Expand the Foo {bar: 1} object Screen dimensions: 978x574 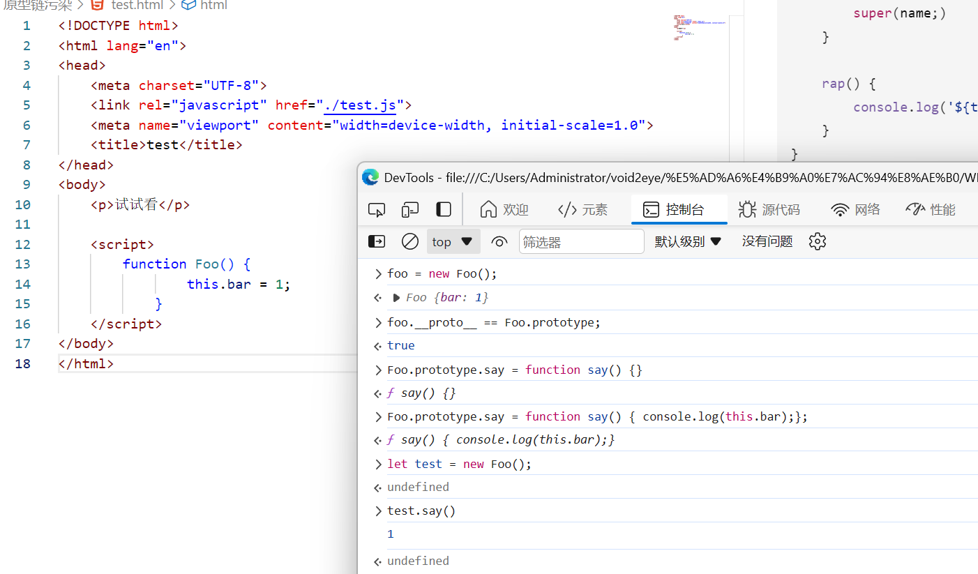click(396, 298)
